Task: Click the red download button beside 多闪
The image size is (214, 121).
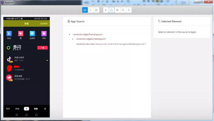Action: point(42,47)
